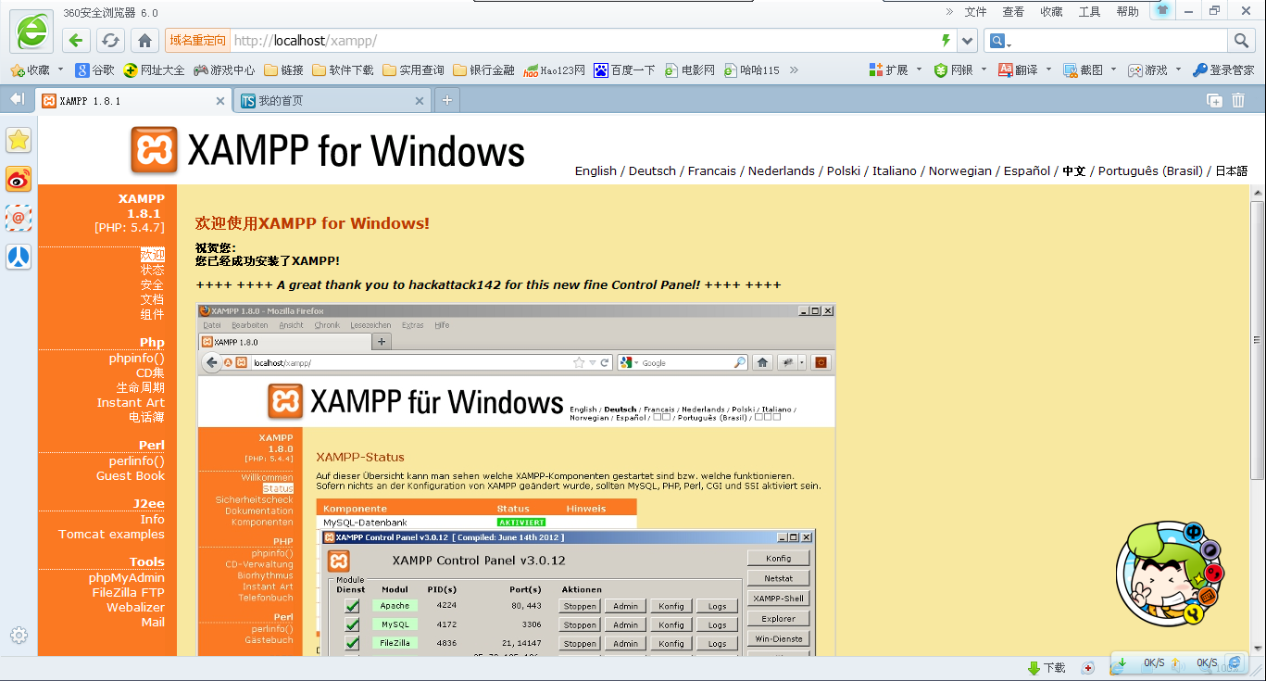This screenshot has height=681, width=1266.
Task: Open the 登录管家 key button
Action: click(x=1223, y=69)
